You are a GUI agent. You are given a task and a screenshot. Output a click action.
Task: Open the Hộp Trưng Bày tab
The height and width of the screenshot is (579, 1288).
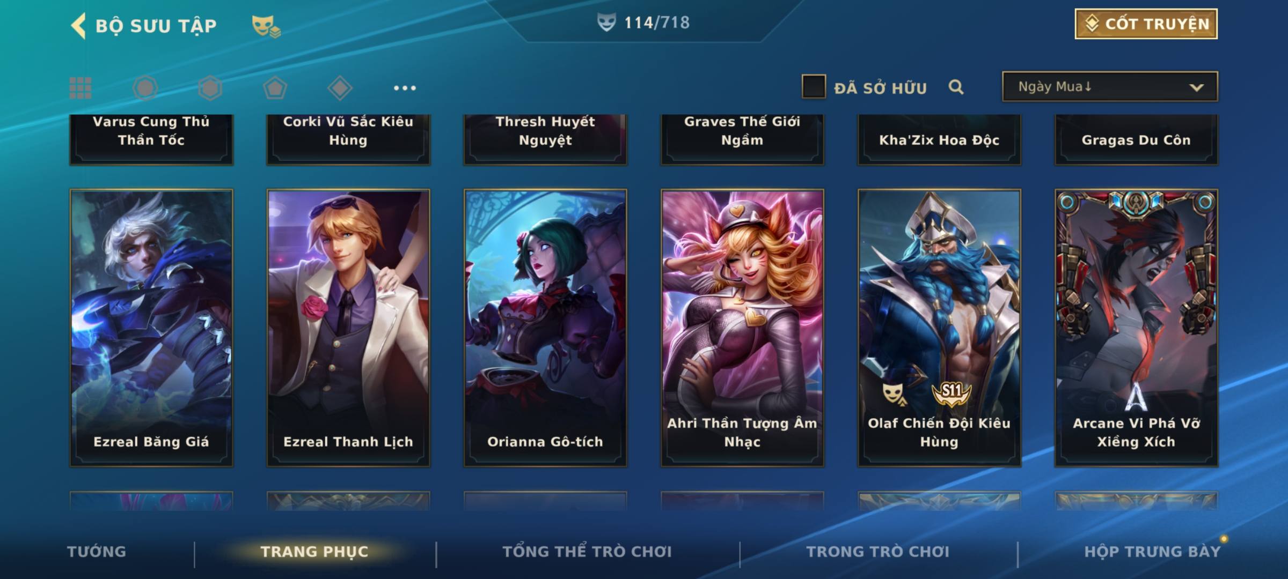[1152, 552]
